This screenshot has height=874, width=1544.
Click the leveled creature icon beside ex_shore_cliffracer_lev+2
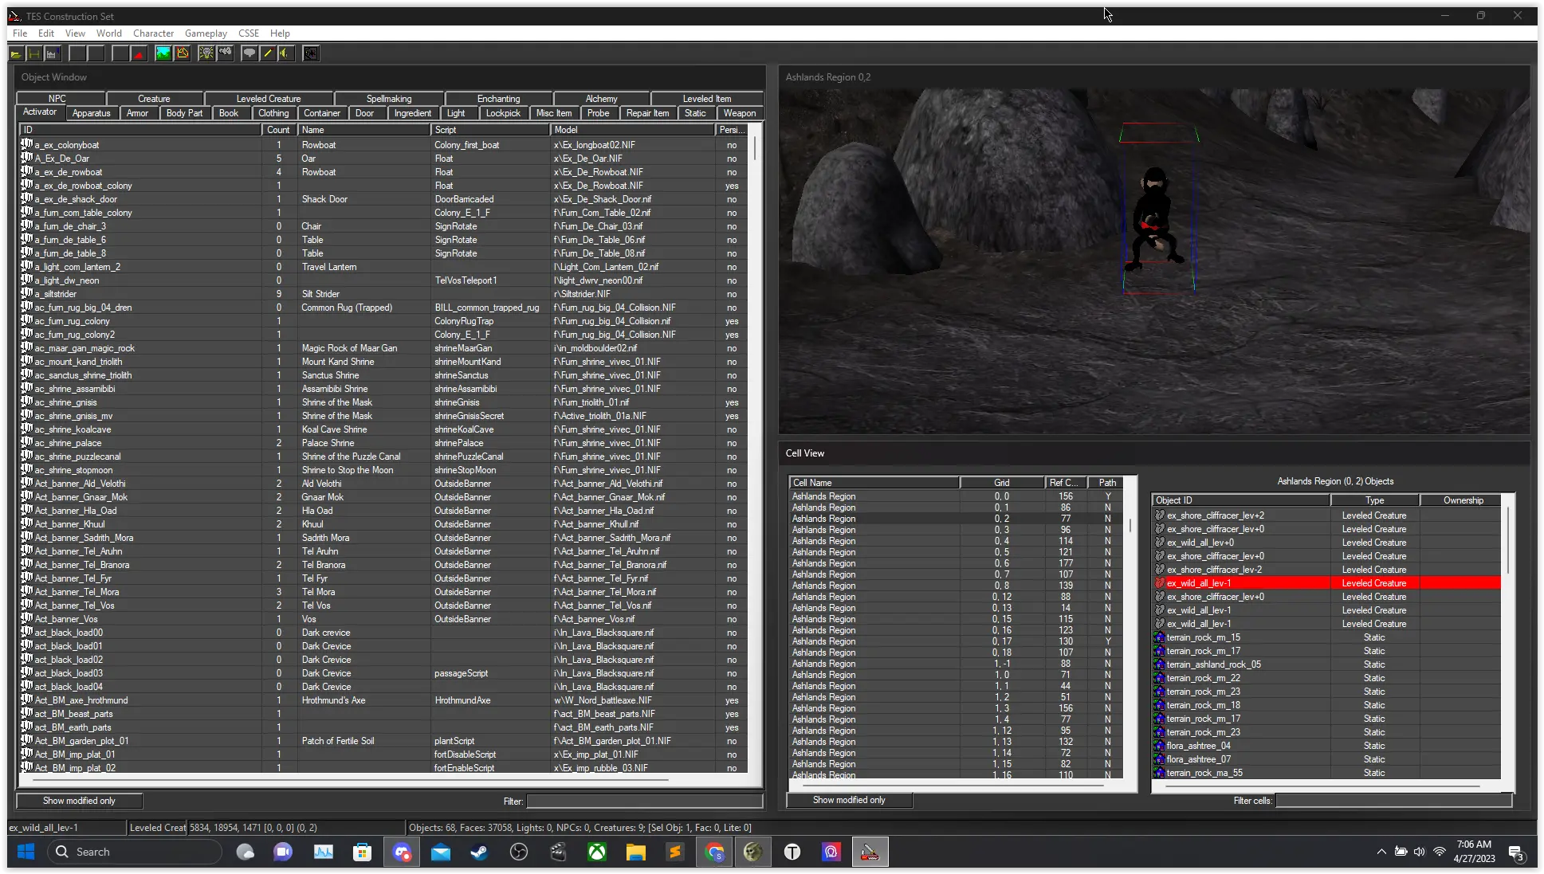coord(1160,515)
